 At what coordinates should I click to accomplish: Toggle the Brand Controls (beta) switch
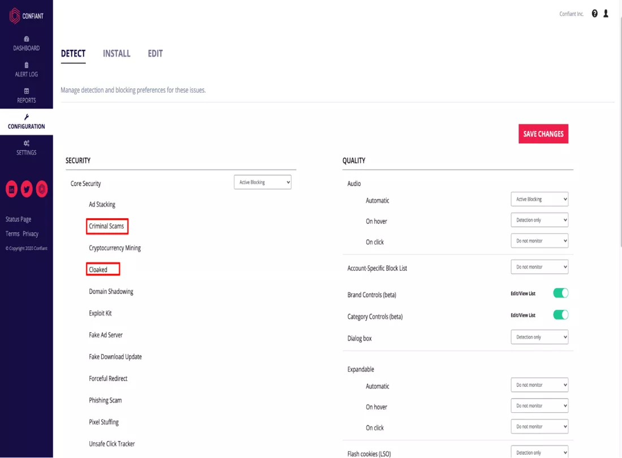[560, 293]
